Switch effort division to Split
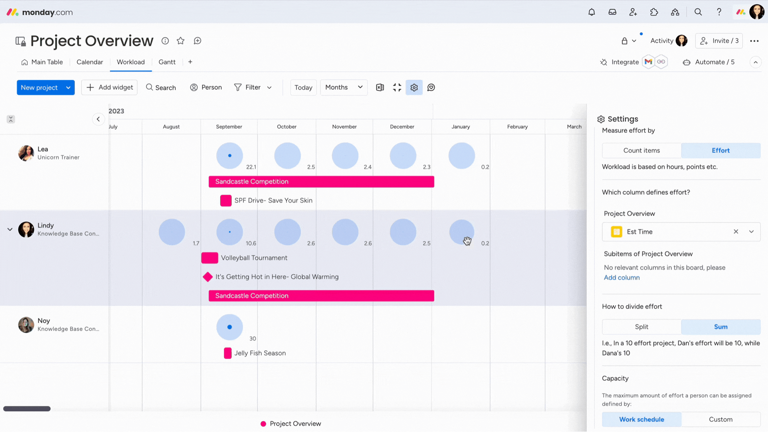768x432 pixels. pyautogui.click(x=642, y=326)
